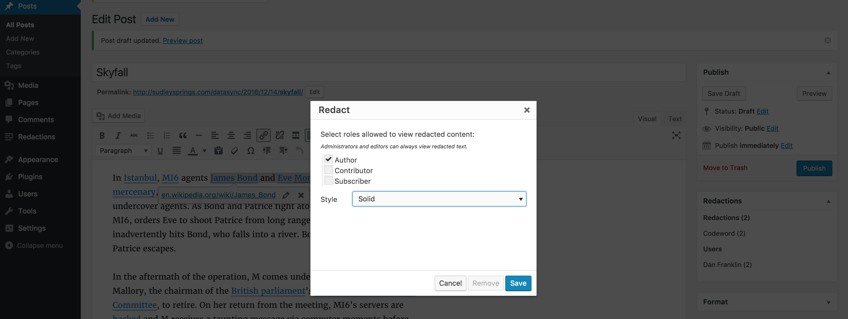
Task: Enable the Subscriber role checkbox
Action: (x=328, y=180)
